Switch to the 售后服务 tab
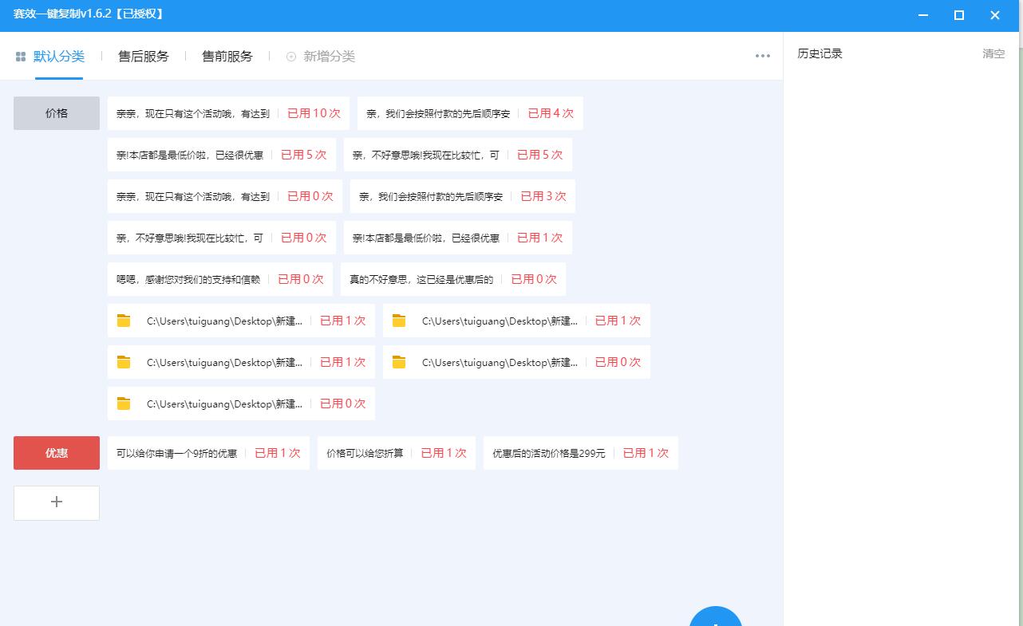 (143, 56)
